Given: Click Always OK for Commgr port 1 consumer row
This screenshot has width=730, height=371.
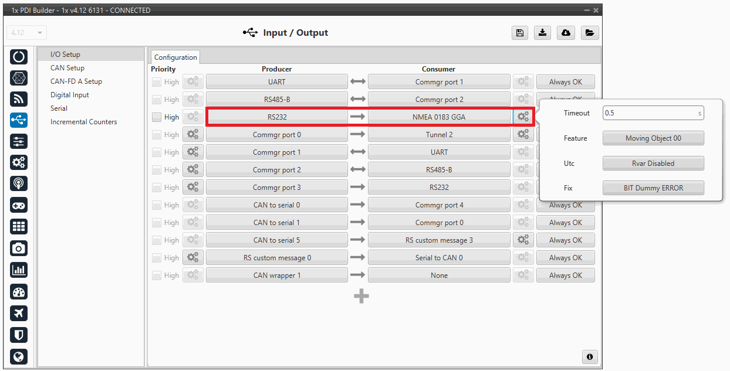Looking at the screenshot, I should [x=565, y=82].
